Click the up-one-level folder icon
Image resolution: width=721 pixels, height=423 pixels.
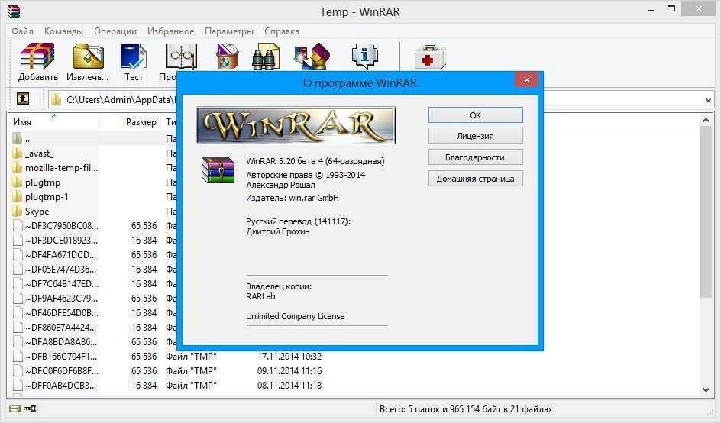point(23,98)
